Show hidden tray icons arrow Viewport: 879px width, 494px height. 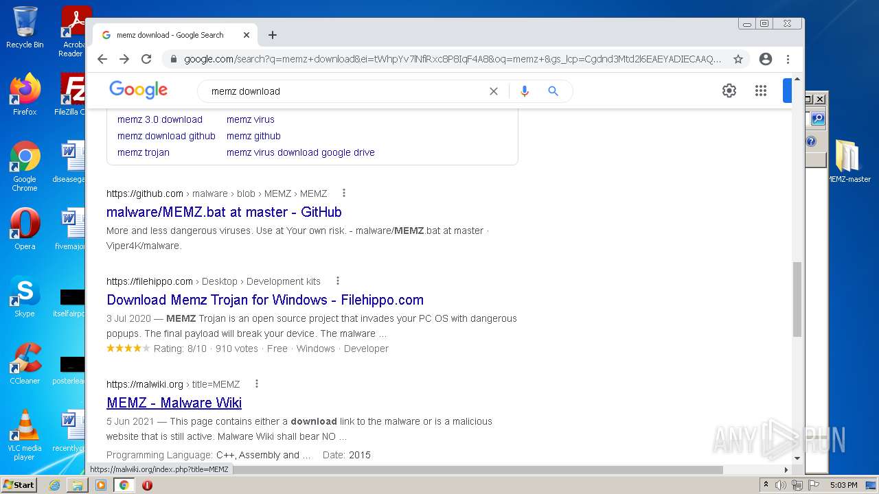[766, 485]
